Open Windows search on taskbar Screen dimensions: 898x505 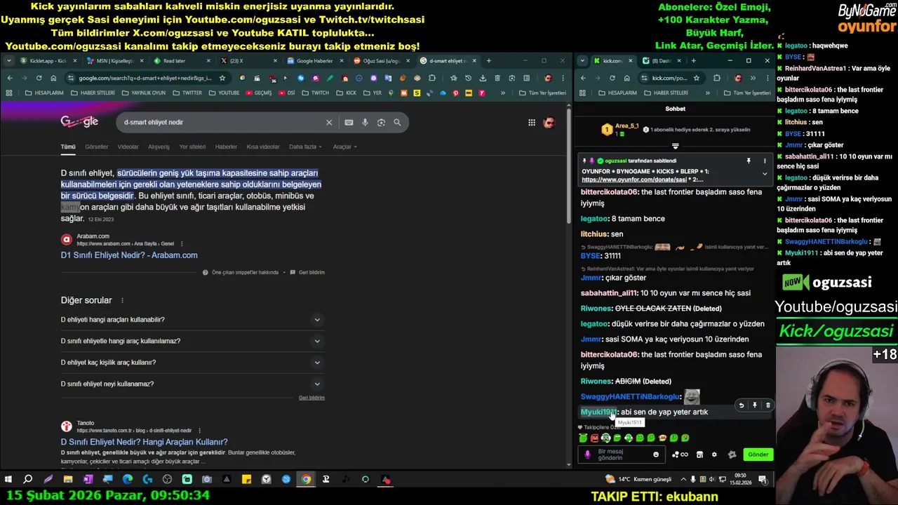pos(28,480)
